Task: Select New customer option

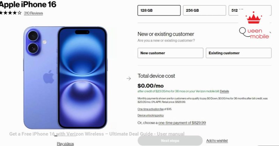Action: click(x=170, y=53)
